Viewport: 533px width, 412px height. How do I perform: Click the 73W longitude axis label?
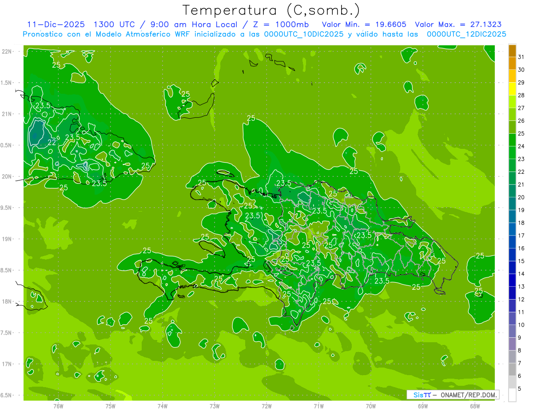point(215,406)
